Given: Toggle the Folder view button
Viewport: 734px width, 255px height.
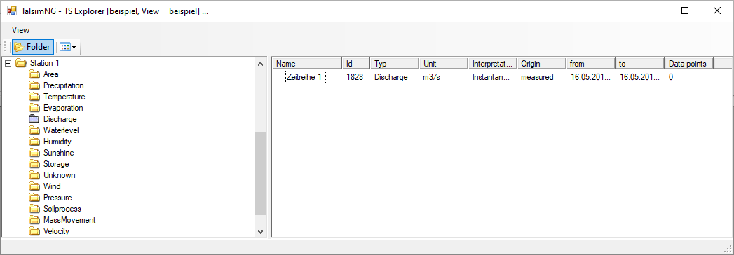Looking at the screenshot, I should pos(33,47).
